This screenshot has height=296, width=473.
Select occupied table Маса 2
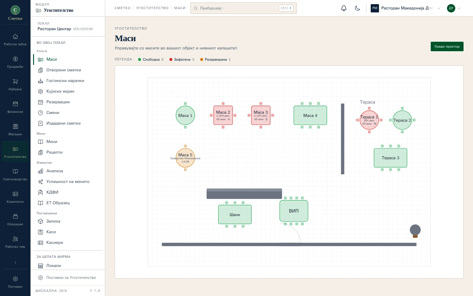(223, 115)
